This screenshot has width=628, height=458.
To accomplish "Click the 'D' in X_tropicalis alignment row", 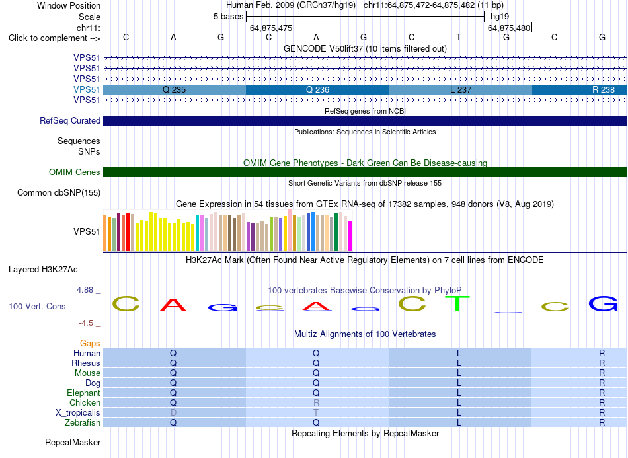I will point(173,413).
